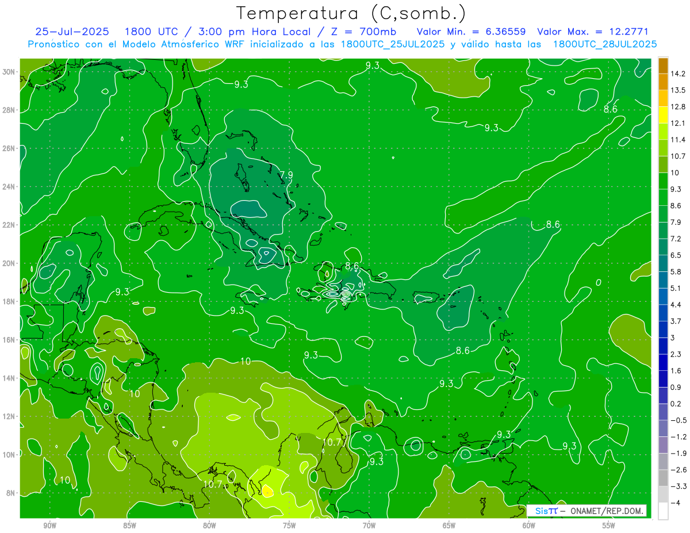This screenshot has width=690, height=533.
Task: Select the "Valor Min. = 6.36559" text
Action: coord(471,32)
